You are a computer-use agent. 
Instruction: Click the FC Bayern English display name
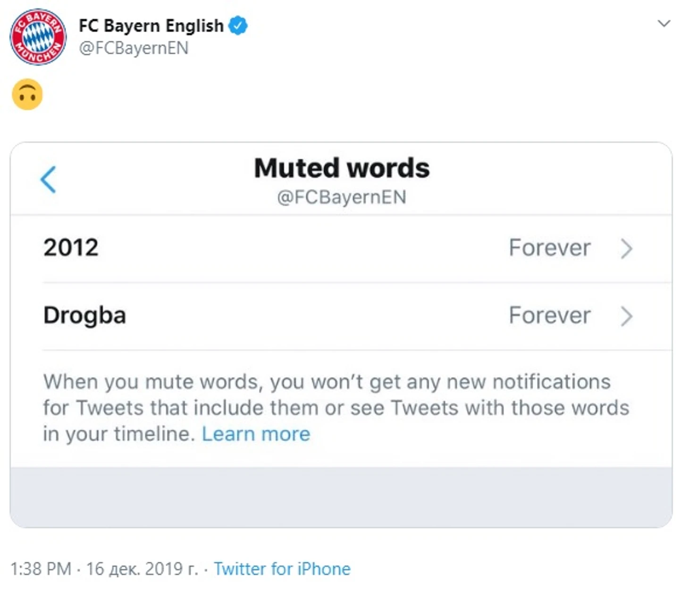151,25
